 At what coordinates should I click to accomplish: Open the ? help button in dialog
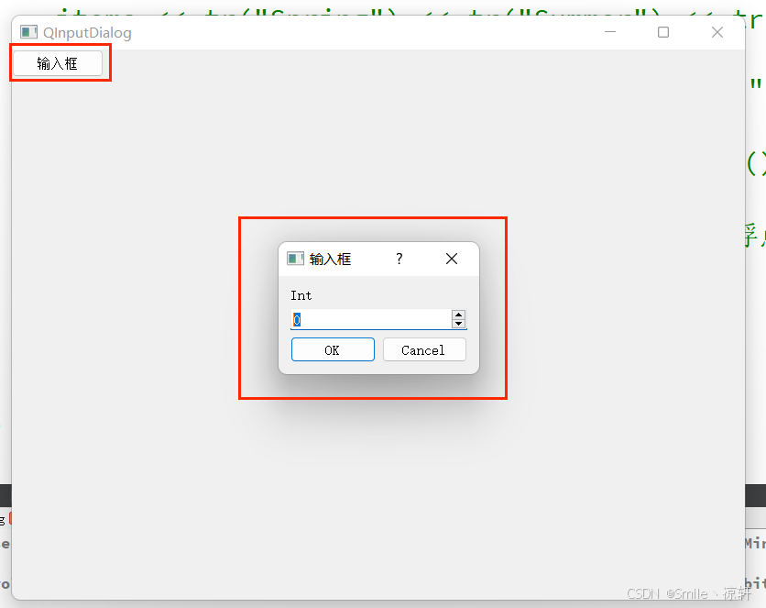399,259
